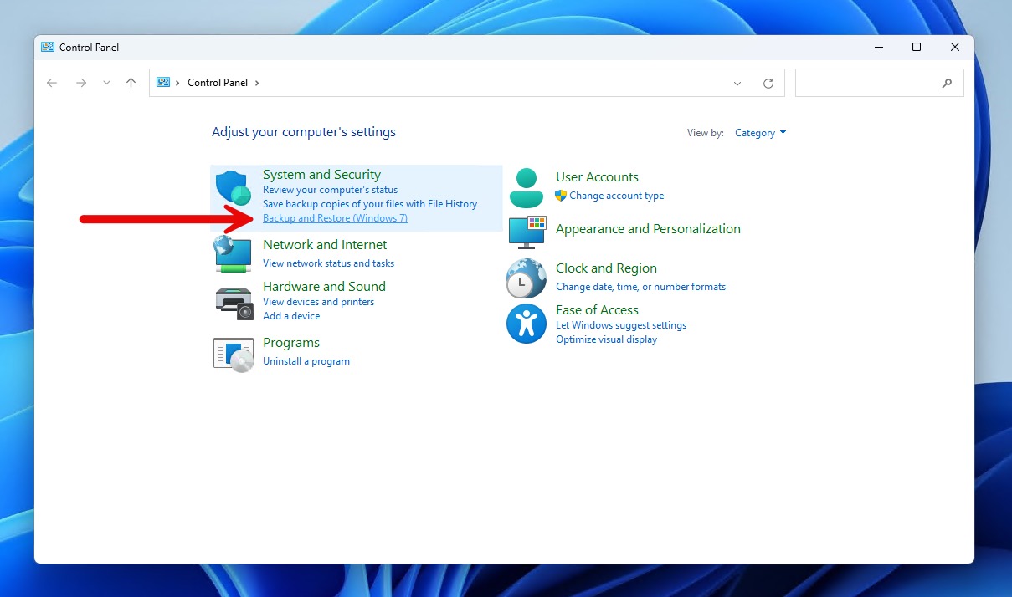Open the Network and Internet globe icon
Image resolution: width=1012 pixels, height=597 pixels.
point(234,253)
